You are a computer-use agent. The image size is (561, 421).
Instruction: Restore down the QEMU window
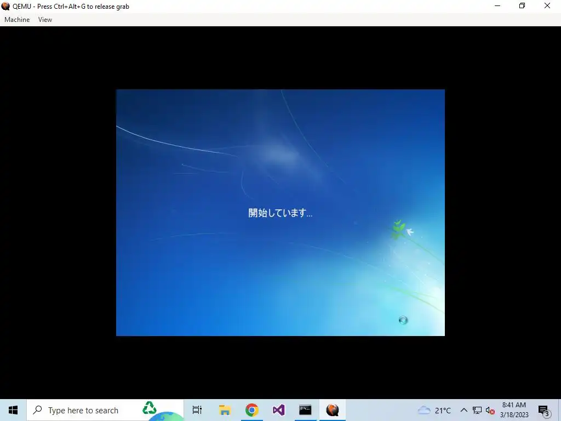tap(522, 5)
